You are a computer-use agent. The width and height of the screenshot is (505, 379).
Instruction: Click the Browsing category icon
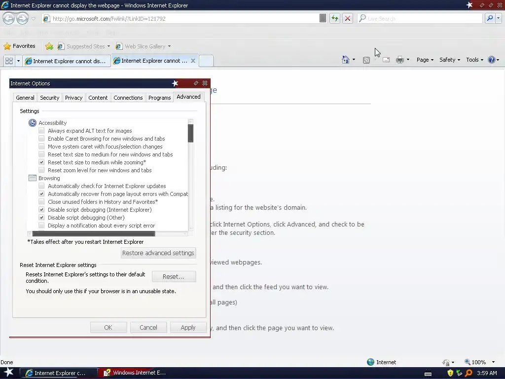click(33, 178)
